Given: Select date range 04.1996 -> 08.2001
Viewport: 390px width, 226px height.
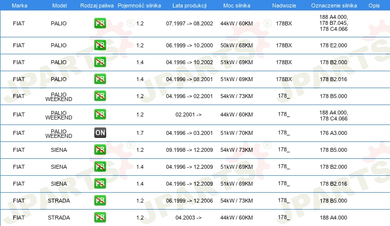Looking at the screenshot, I should pyautogui.click(x=190, y=79).
